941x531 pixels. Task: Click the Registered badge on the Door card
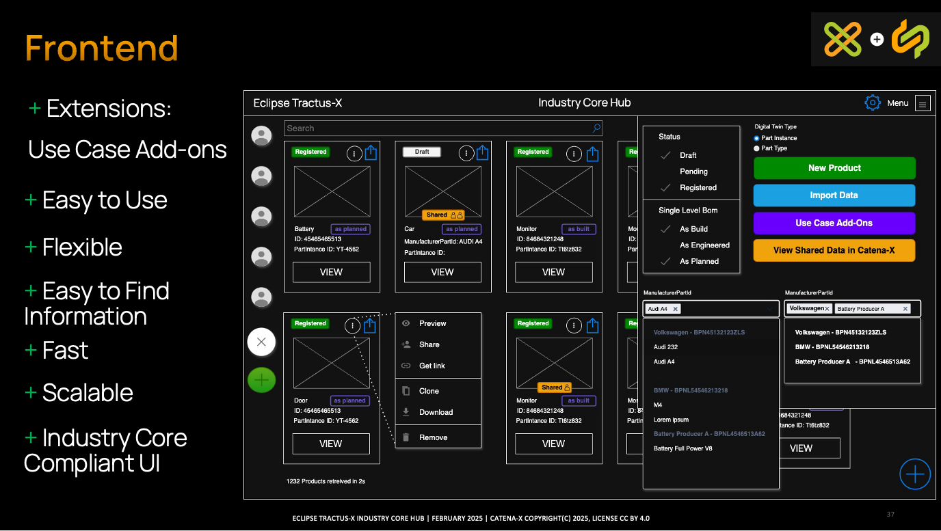(x=310, y=323)
